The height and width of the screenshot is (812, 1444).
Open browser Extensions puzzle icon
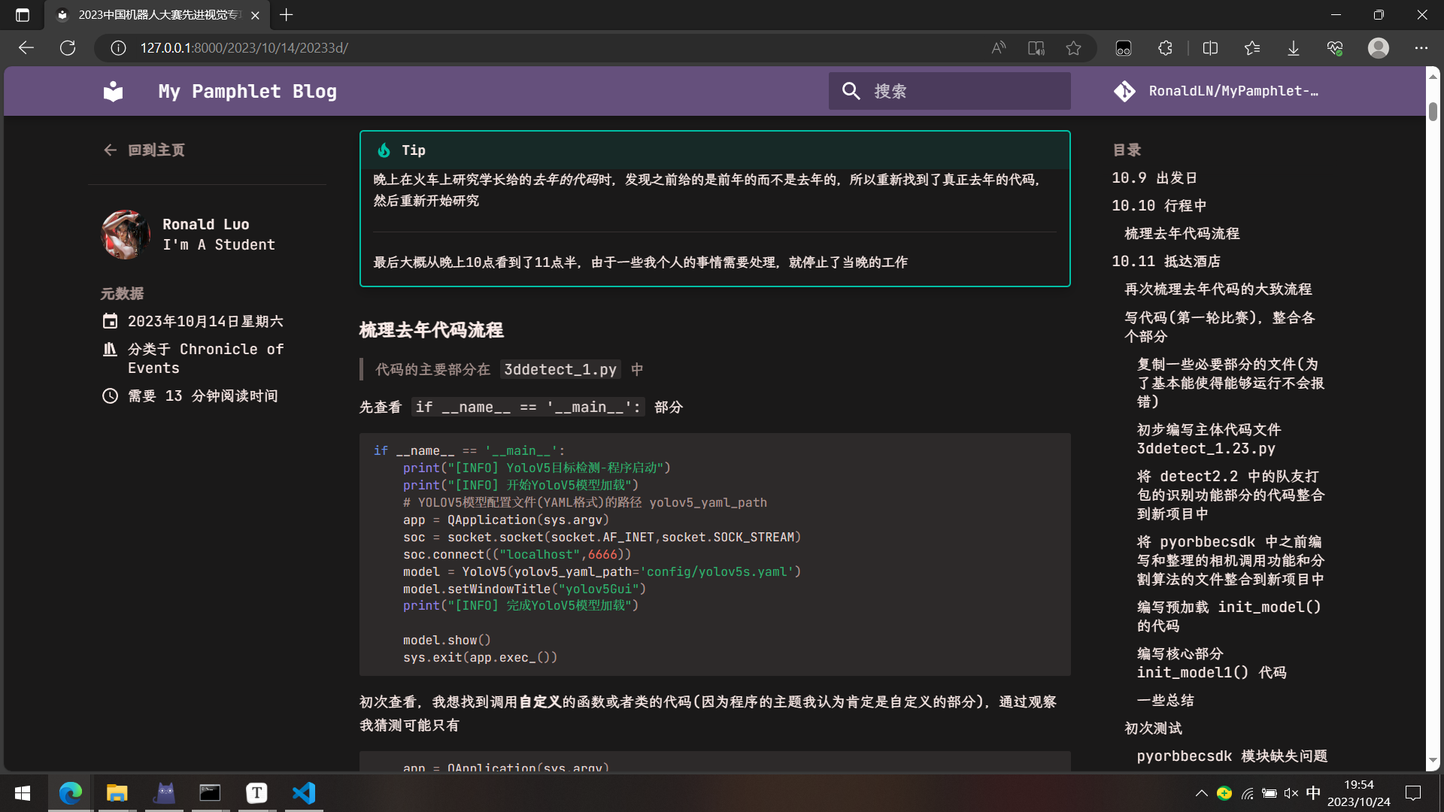tap(1165, 48)
